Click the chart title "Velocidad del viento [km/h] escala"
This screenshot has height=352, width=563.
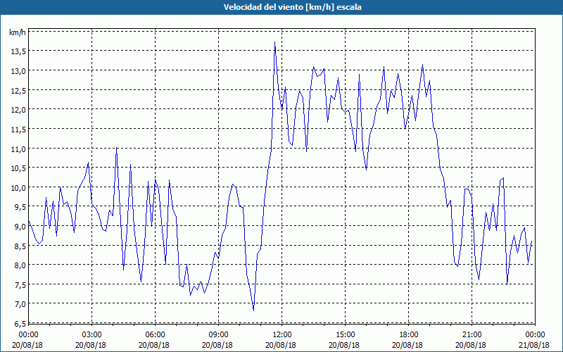292,7
